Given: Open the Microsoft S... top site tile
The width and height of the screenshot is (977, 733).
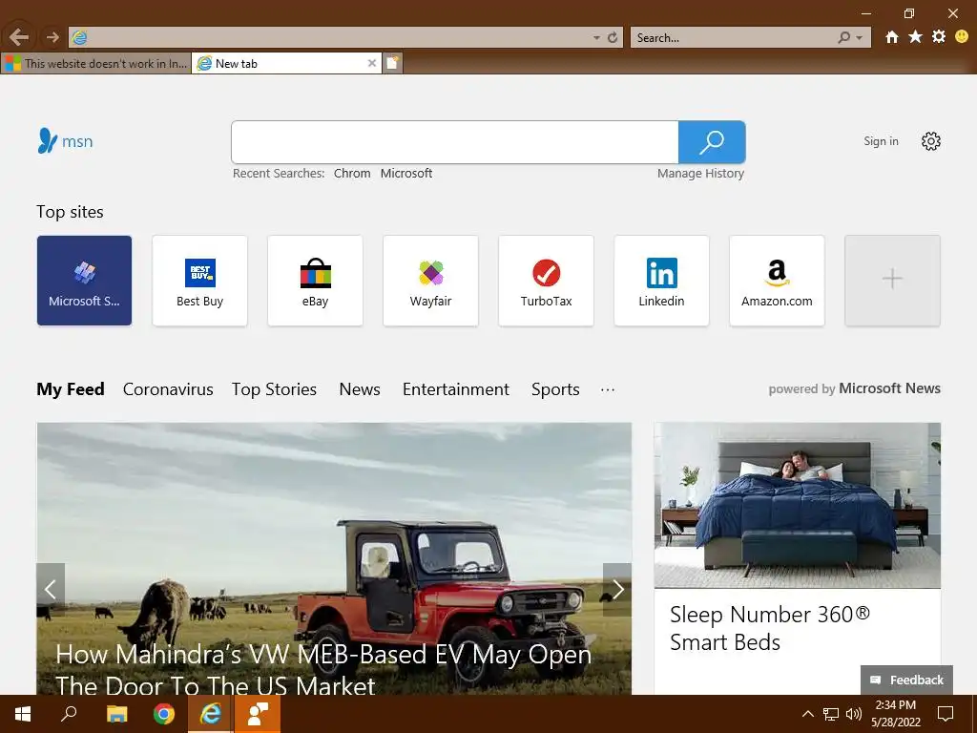Looking at the screenshot, I should pos(84,281).
